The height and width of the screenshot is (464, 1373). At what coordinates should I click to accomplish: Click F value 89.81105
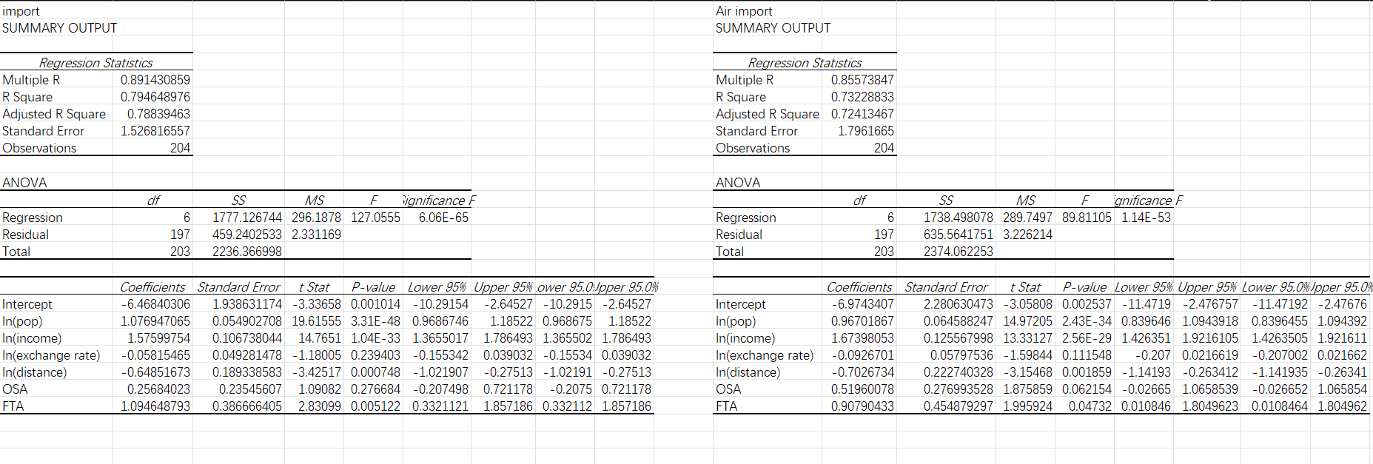pos(1087,218)
